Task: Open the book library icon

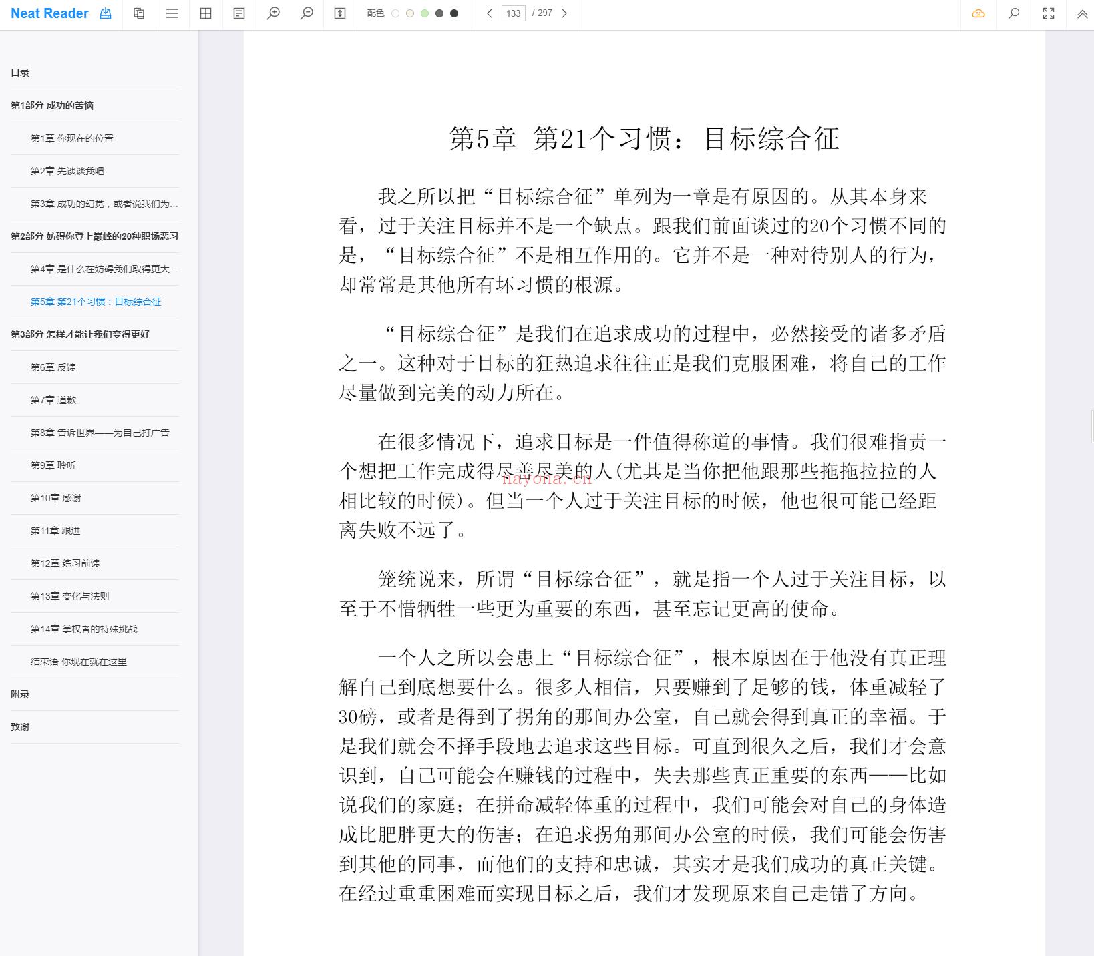Action: click(x=139, y=13)
